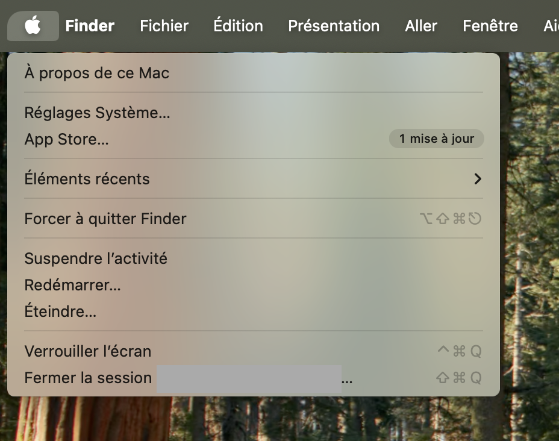Select Verrouiller l'écran
Image resolution: width=559 pixels, height=441 pixels.
pyautogui.click(x=88, y=351)
